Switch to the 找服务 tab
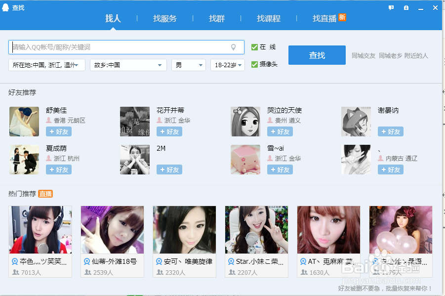The width and height of the screenshot is (445, 296). click(x=165, y=18)
